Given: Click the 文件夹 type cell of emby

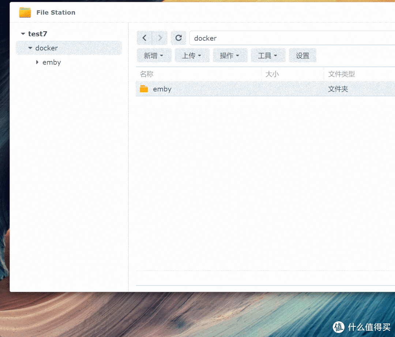Looking at the screenshot, I should coord(338,89).
